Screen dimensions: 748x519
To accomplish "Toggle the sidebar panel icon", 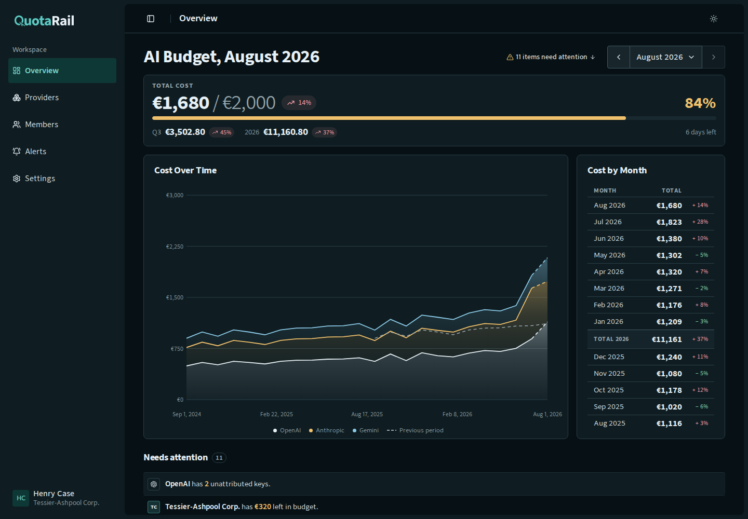I will click(x=151, y=19).
